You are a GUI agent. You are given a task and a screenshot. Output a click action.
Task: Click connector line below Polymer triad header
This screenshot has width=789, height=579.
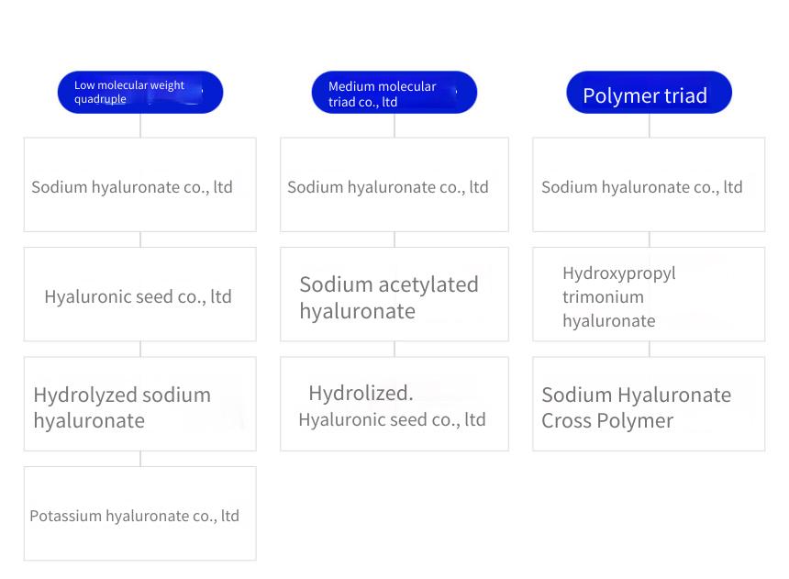(650, 126)
